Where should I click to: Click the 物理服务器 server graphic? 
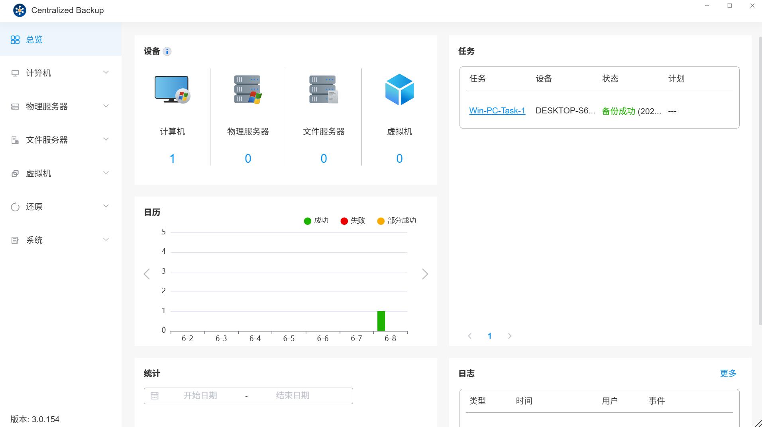248,90
